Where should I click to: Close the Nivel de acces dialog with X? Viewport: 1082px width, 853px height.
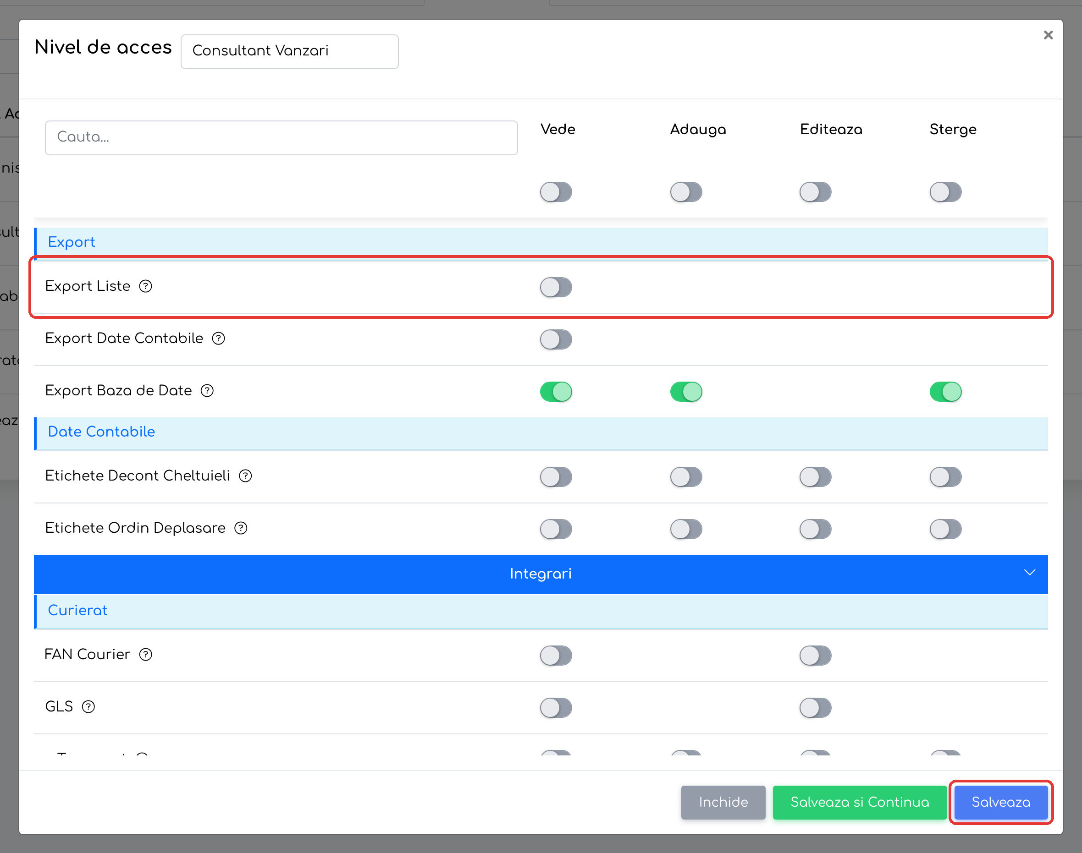pyautogui.click(x=1048, y=35)
